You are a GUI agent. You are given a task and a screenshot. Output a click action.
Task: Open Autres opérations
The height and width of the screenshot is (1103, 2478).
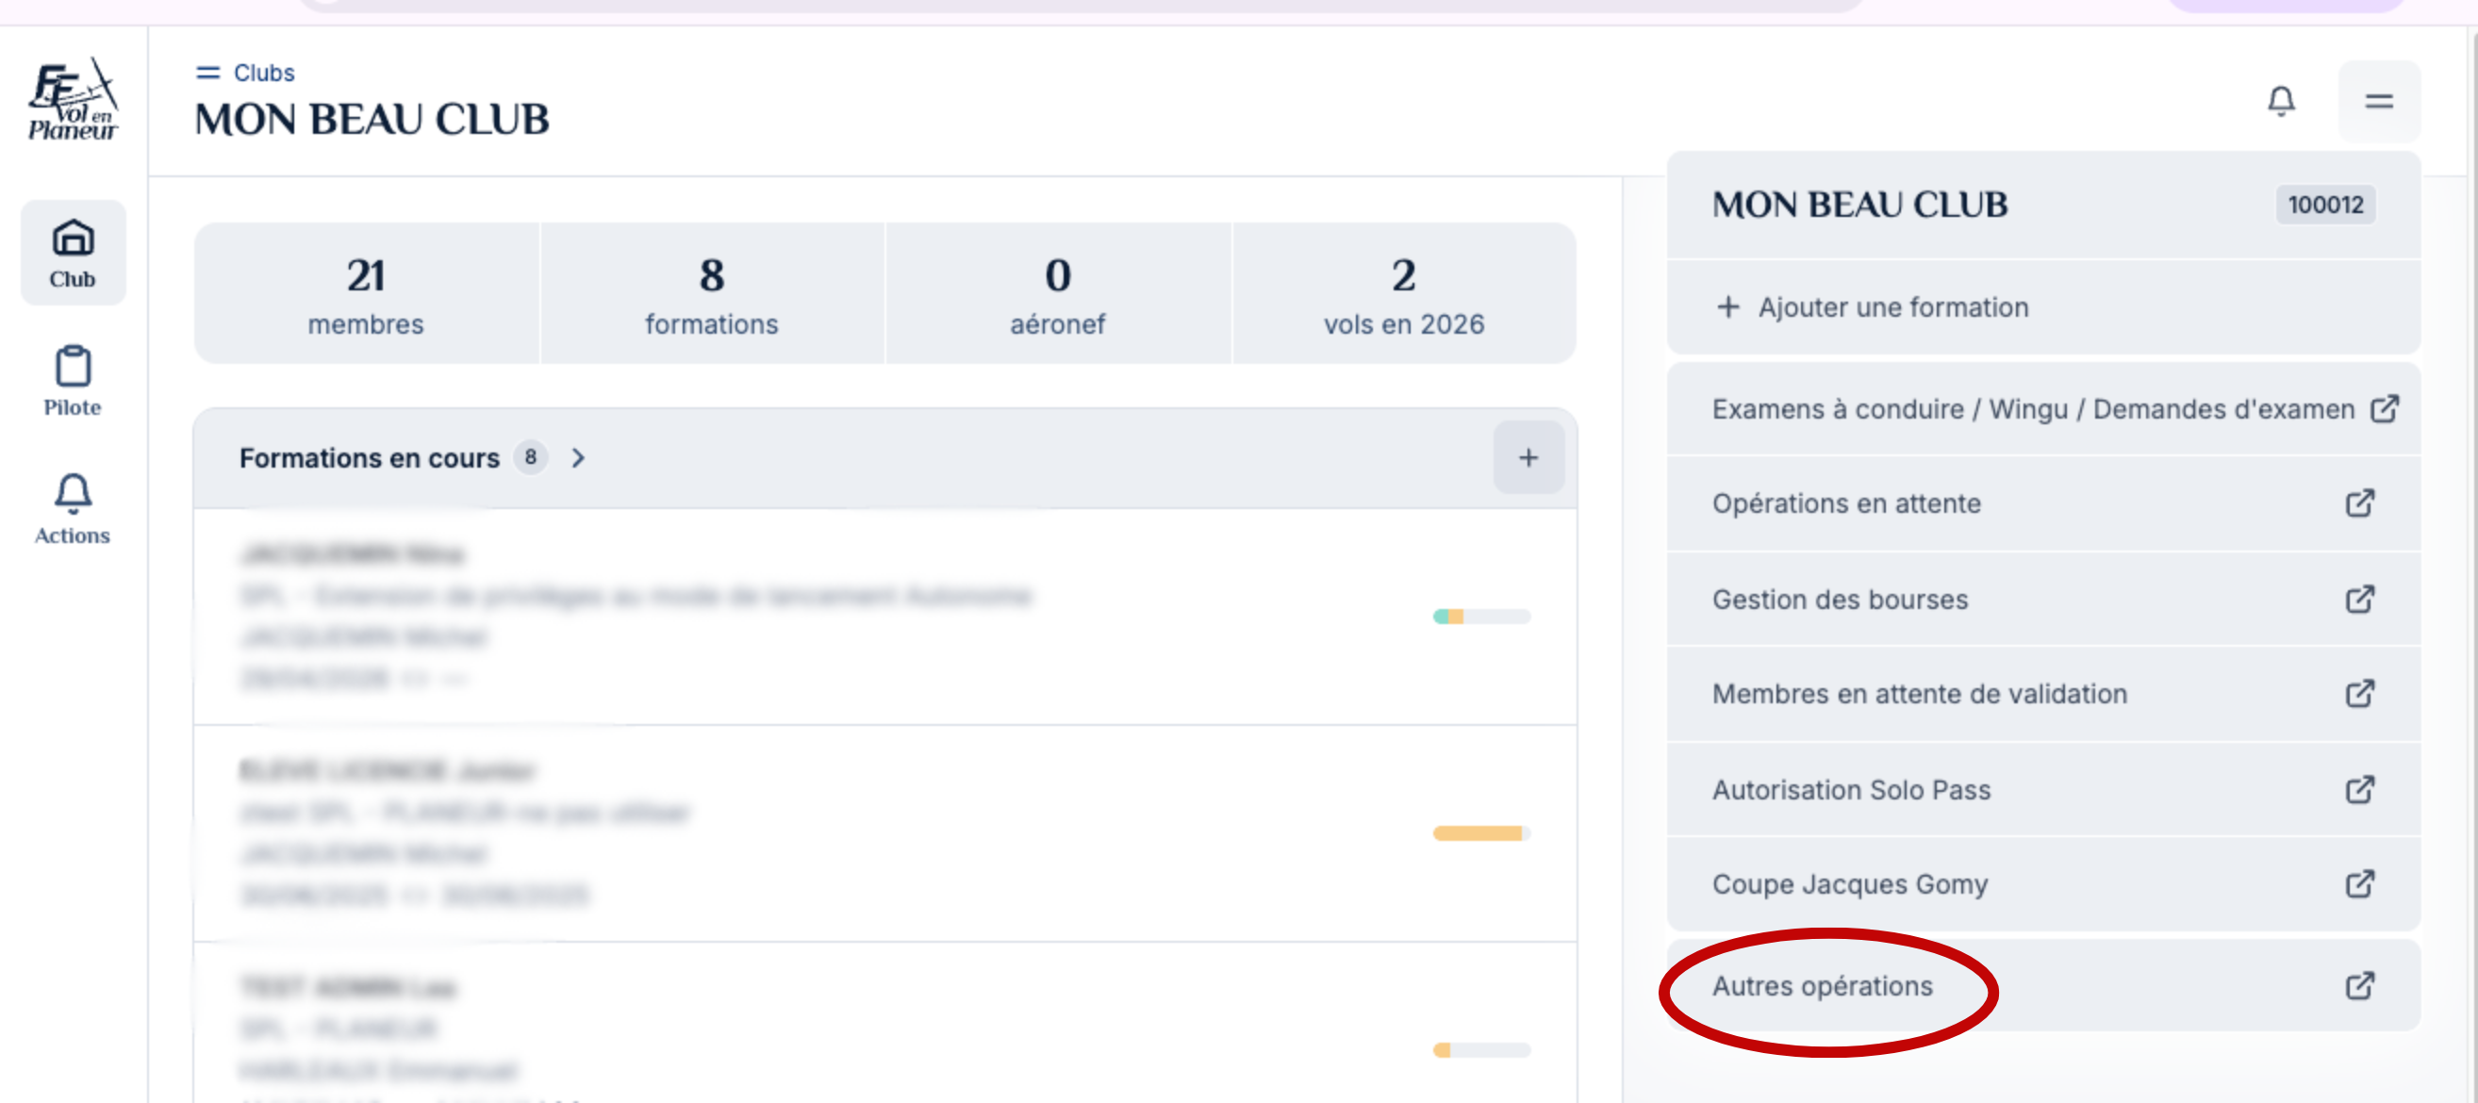[x=2043, y=987]
